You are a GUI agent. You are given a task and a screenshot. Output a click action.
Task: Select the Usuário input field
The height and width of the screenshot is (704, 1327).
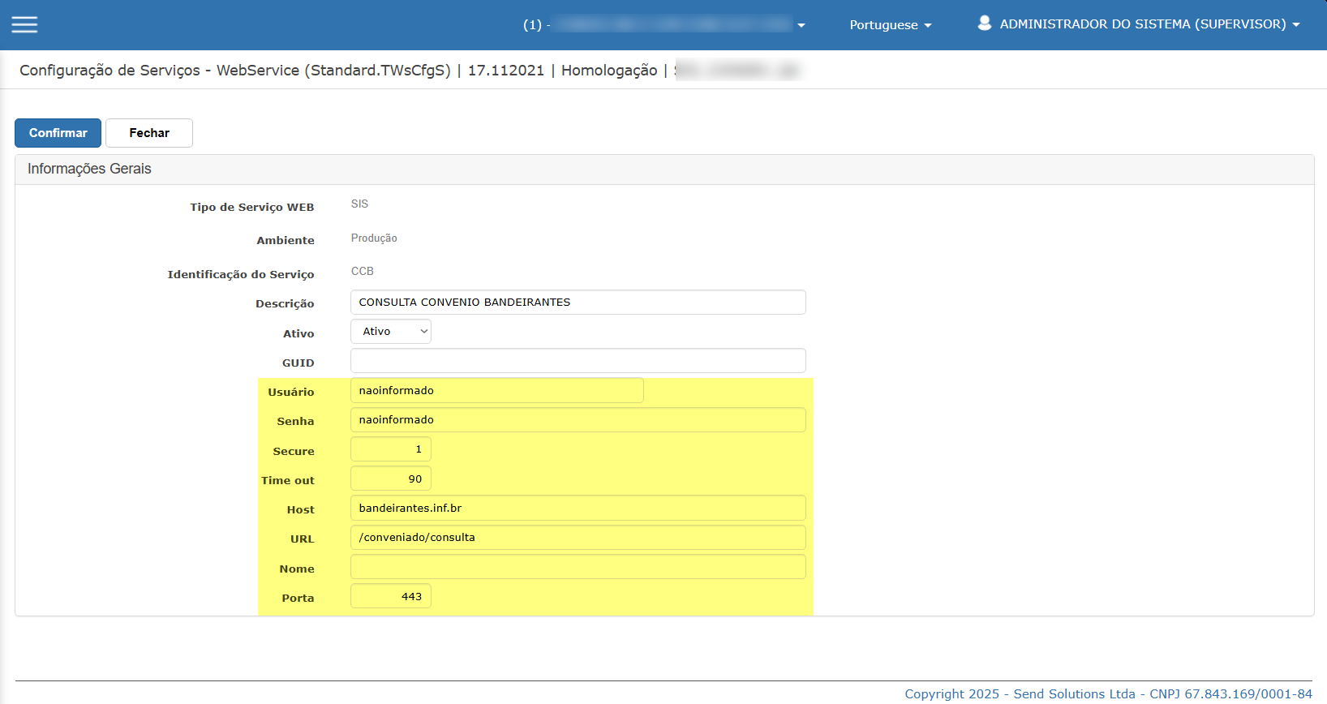click(x=497, y=390)
